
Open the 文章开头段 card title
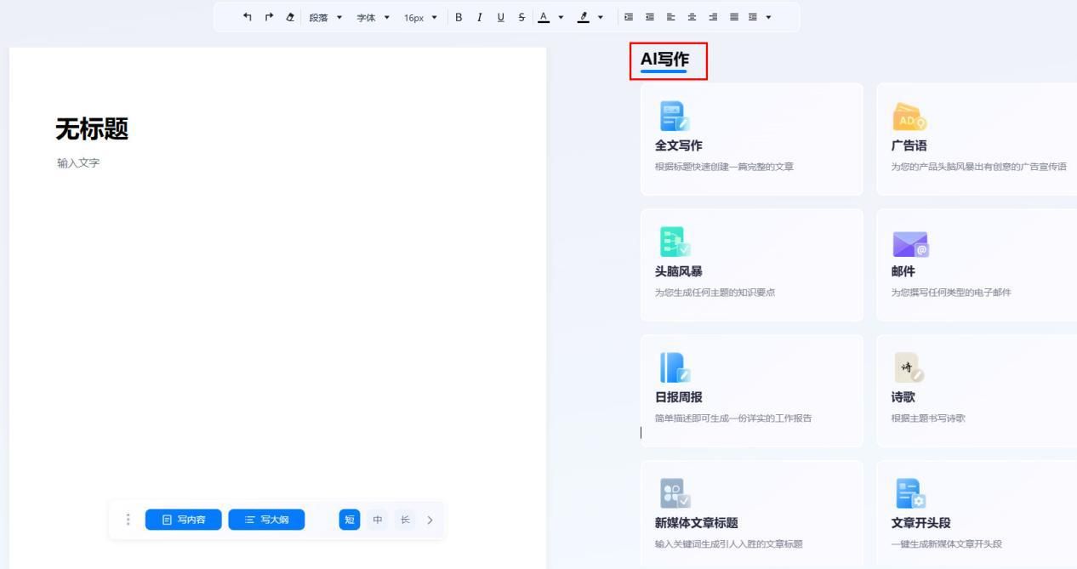coord(921,523)
